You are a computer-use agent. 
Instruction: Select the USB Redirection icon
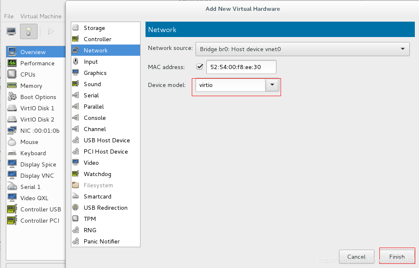click(75, 208)
